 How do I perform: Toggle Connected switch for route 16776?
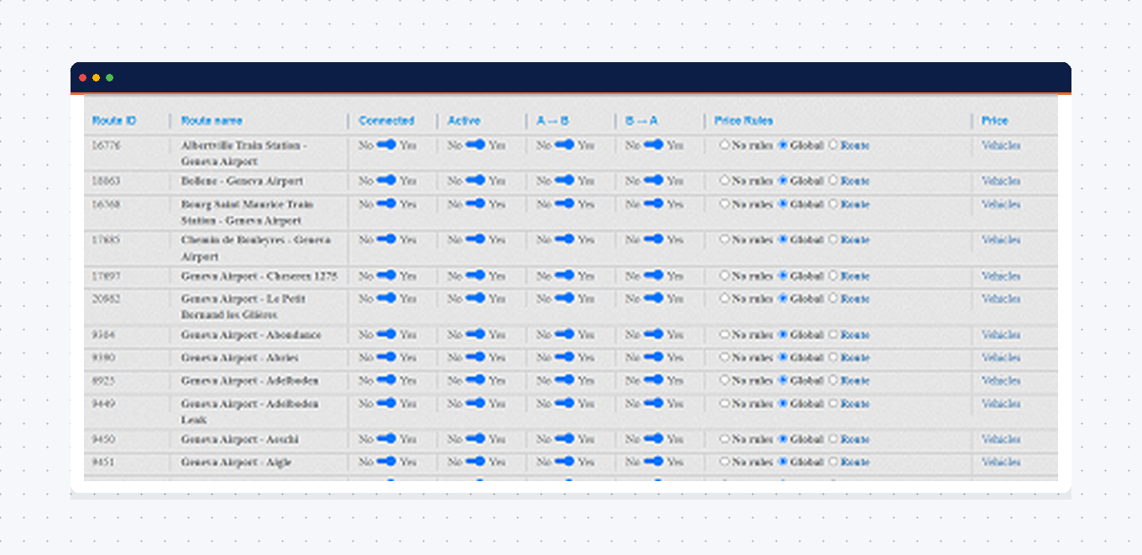(x=386, y=145)
